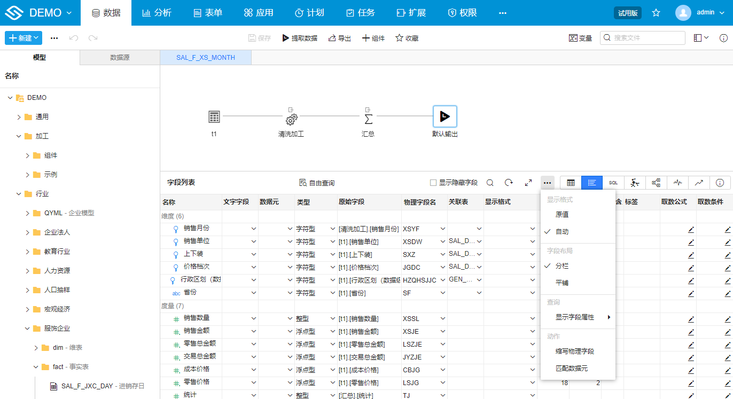Image resolution: width=733 pixels, height=399 pixels.
Task: Click the search icon beside 显示隐藏字段
Action: pos(490,183)
